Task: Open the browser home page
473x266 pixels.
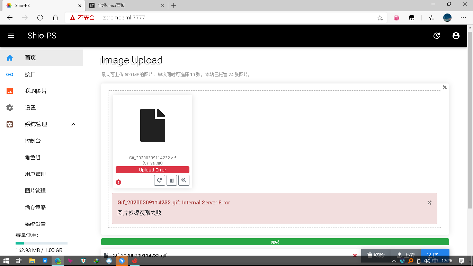Action: click(55, 18)
